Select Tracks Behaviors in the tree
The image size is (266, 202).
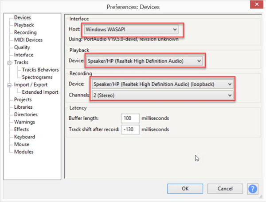pyautogui.click(x=40, y=70)
